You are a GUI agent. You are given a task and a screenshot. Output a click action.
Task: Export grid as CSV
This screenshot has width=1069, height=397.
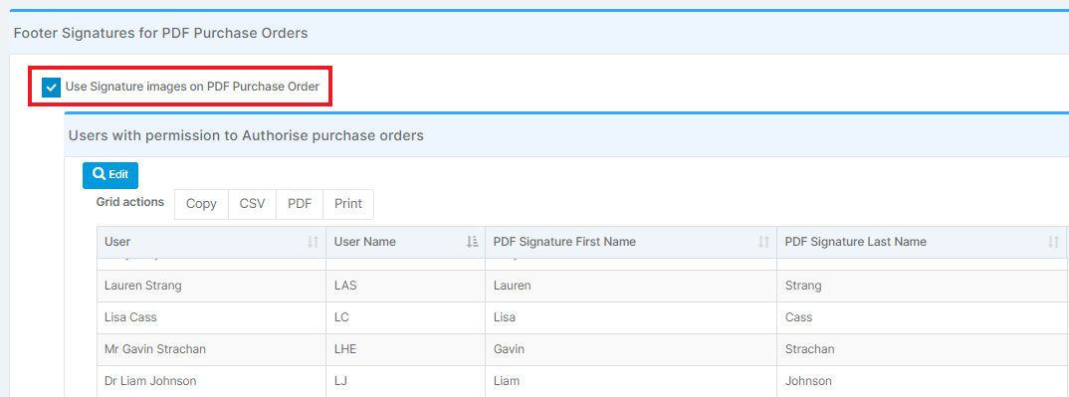[x=252, y=204]
